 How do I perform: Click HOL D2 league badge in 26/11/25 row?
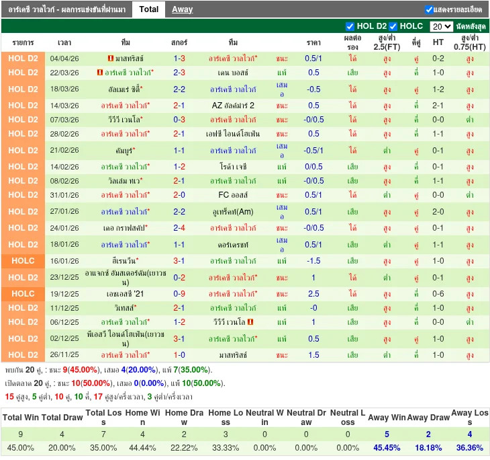(x=23, y=354)
